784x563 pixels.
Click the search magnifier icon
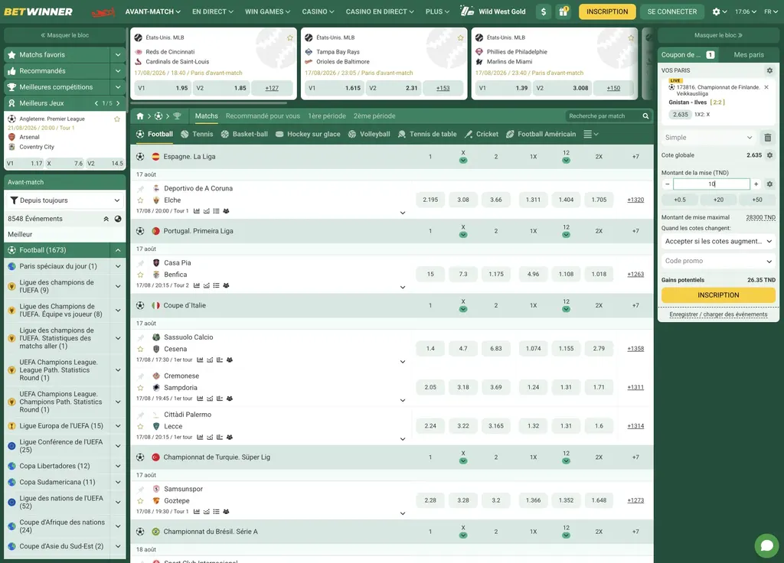[645, 116]
